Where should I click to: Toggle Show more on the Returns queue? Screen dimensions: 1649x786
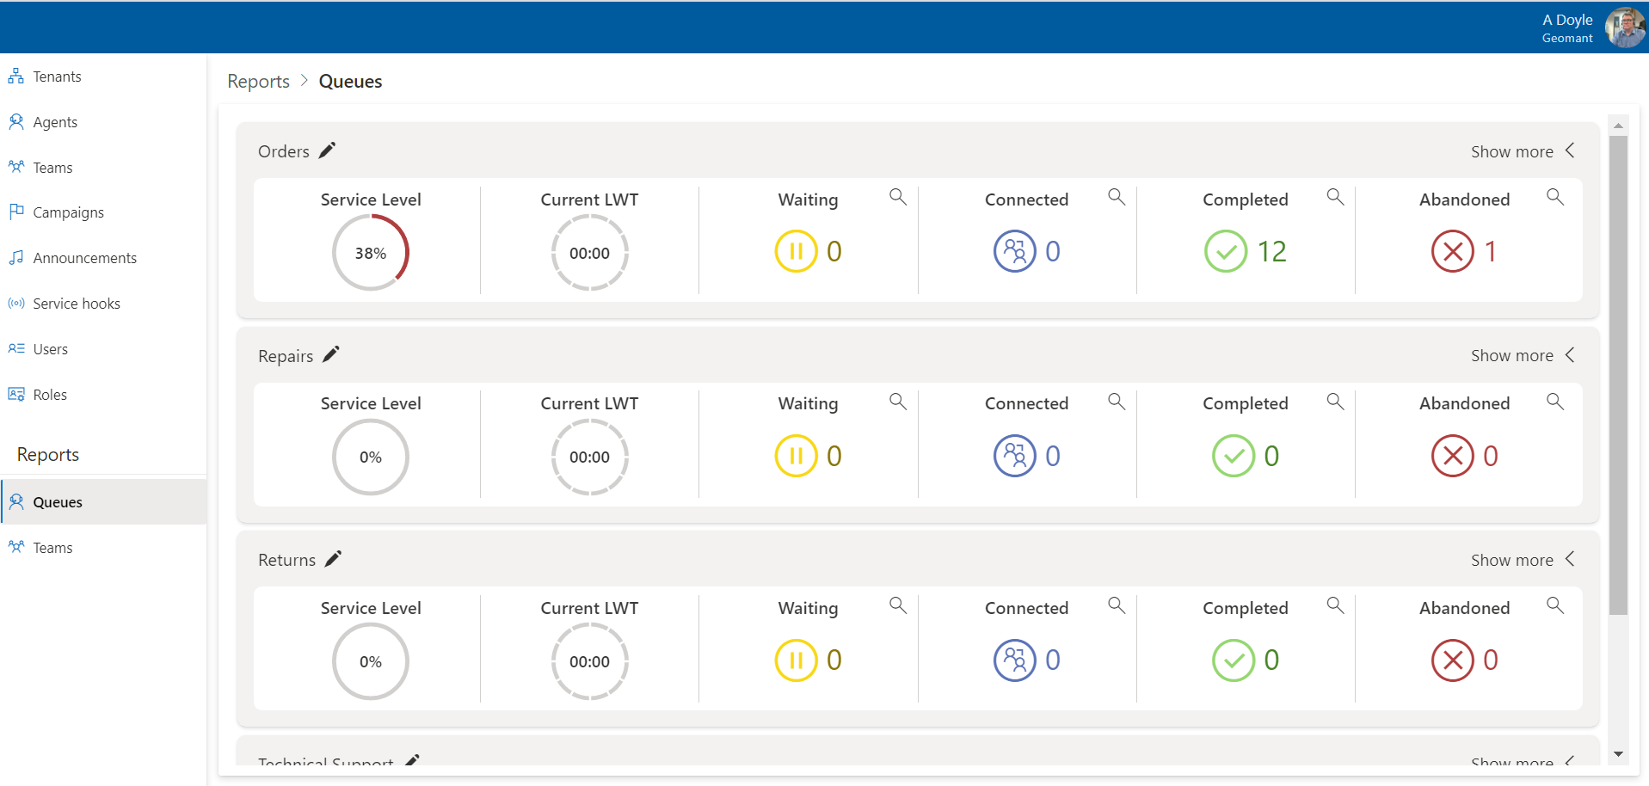pos(1523,559)
